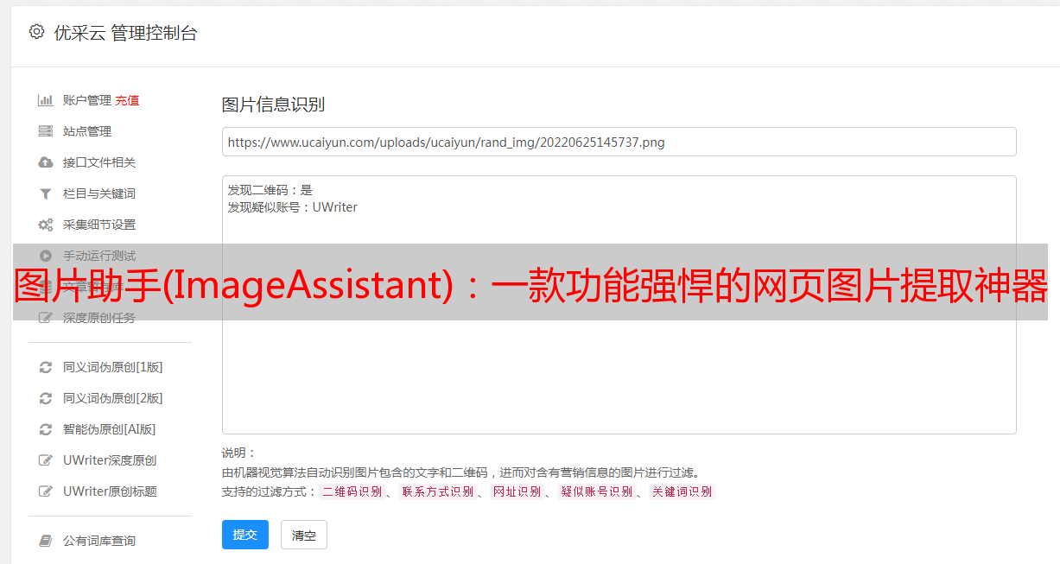Click the 发现疑似账号：UWriter result line
This screenshot has height=564, width=1060.
click(293, 207)
